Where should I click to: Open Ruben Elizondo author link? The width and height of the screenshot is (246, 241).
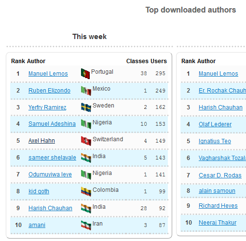pos(49,91)
